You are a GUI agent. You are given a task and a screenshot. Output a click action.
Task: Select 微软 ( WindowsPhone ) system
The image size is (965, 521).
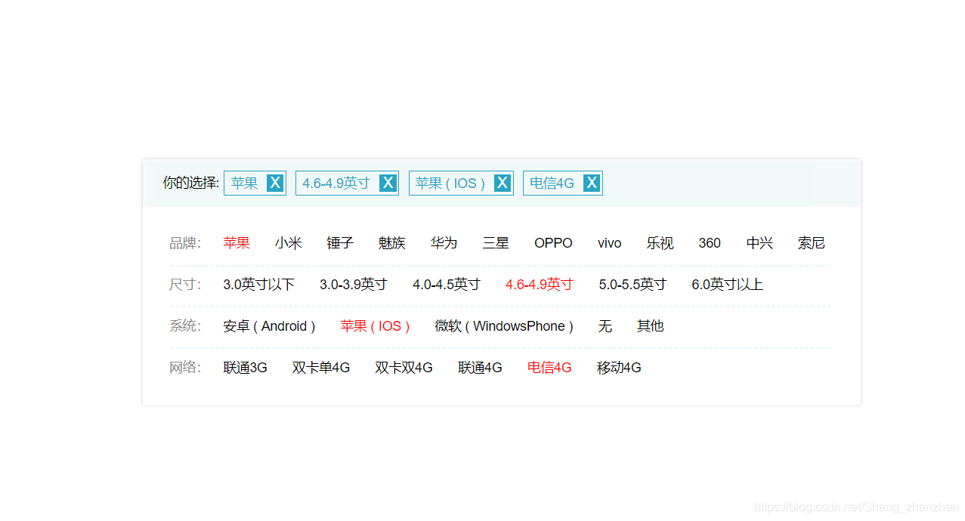[504, 326]
